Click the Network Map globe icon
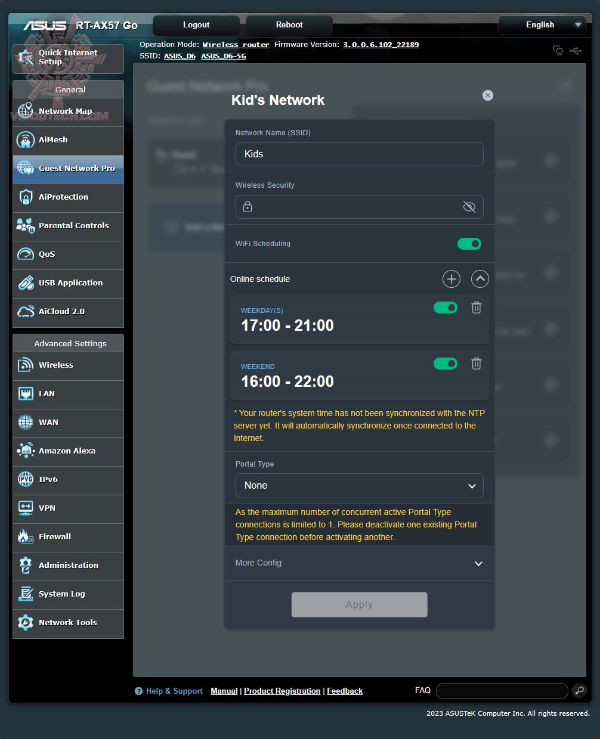 click(25, 111)
